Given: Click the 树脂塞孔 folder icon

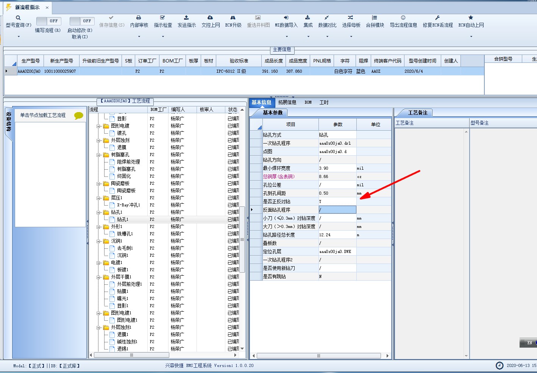Looking at the screenshot, I should pos(106,155).
